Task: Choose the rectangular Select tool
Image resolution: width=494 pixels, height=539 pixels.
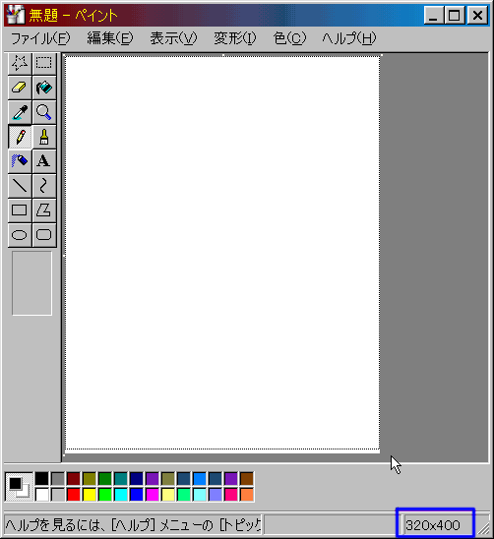Action: (44, 63)
